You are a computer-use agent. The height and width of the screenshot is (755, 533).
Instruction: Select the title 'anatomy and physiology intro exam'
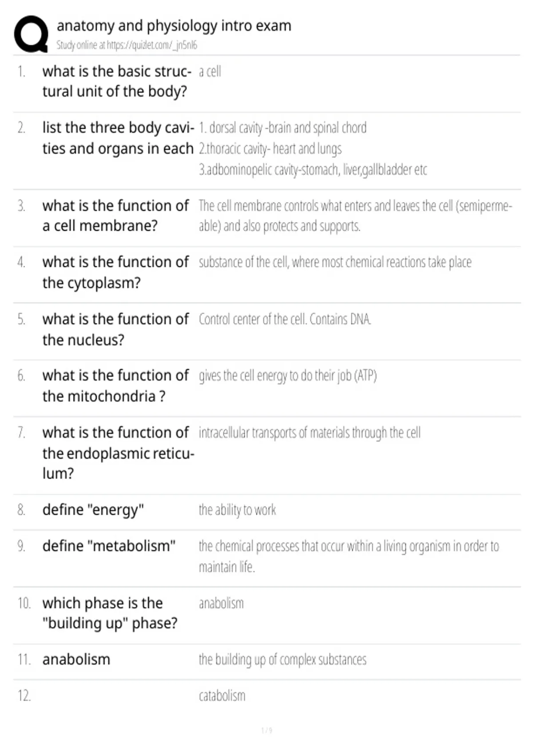[174, 26]
